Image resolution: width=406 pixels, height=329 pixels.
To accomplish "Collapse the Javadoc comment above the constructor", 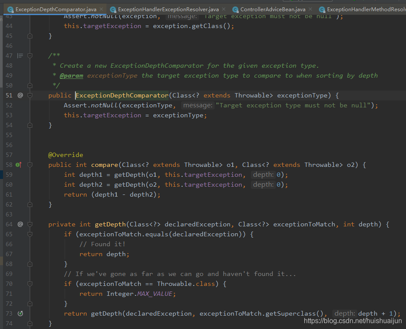I will [x=29, y=55].
